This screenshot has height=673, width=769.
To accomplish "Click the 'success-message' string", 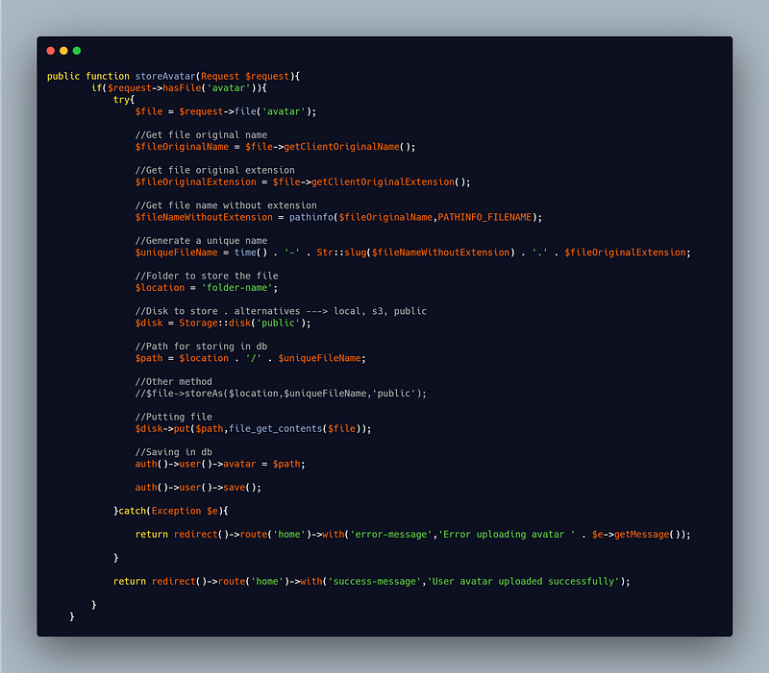I will (375, 582).
